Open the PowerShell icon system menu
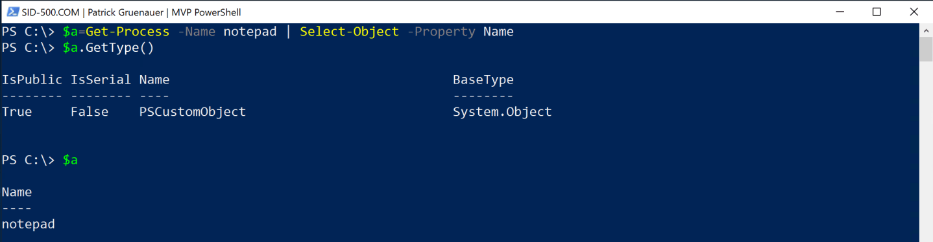The image size is (933, 242). (x=12, y=12)
